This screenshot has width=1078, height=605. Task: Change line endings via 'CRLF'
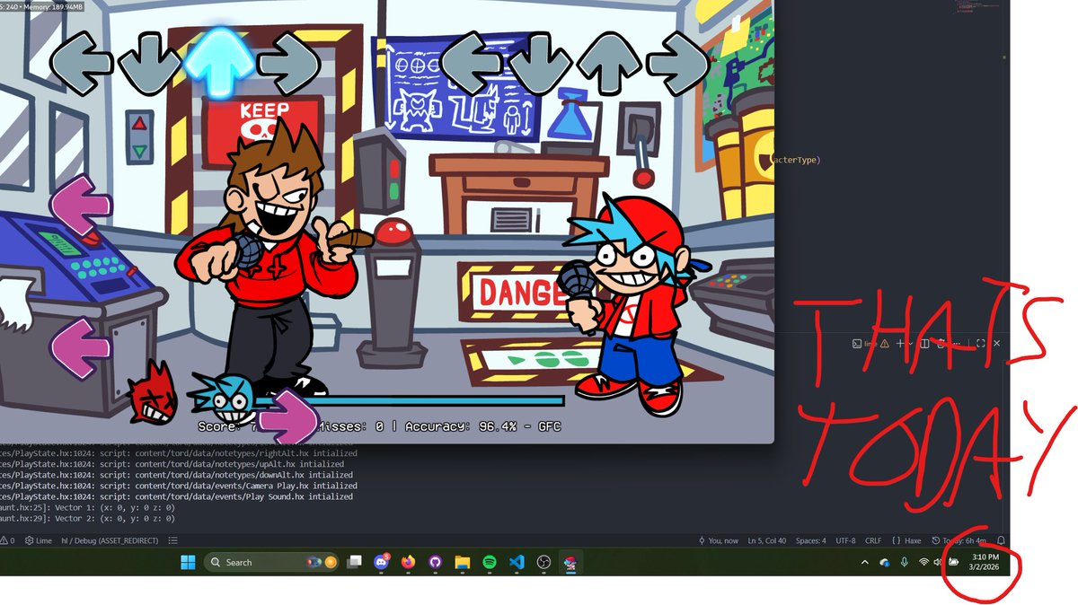[x=873, y=541]
